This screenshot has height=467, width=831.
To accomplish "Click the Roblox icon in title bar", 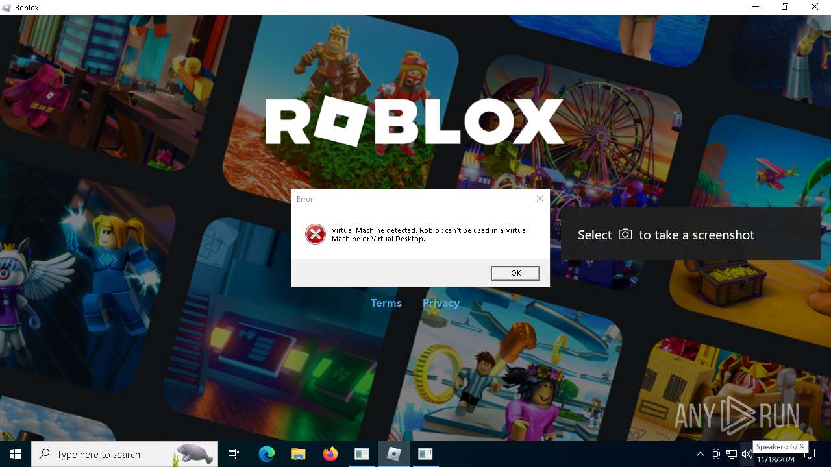I will click(x=6, y=7).
